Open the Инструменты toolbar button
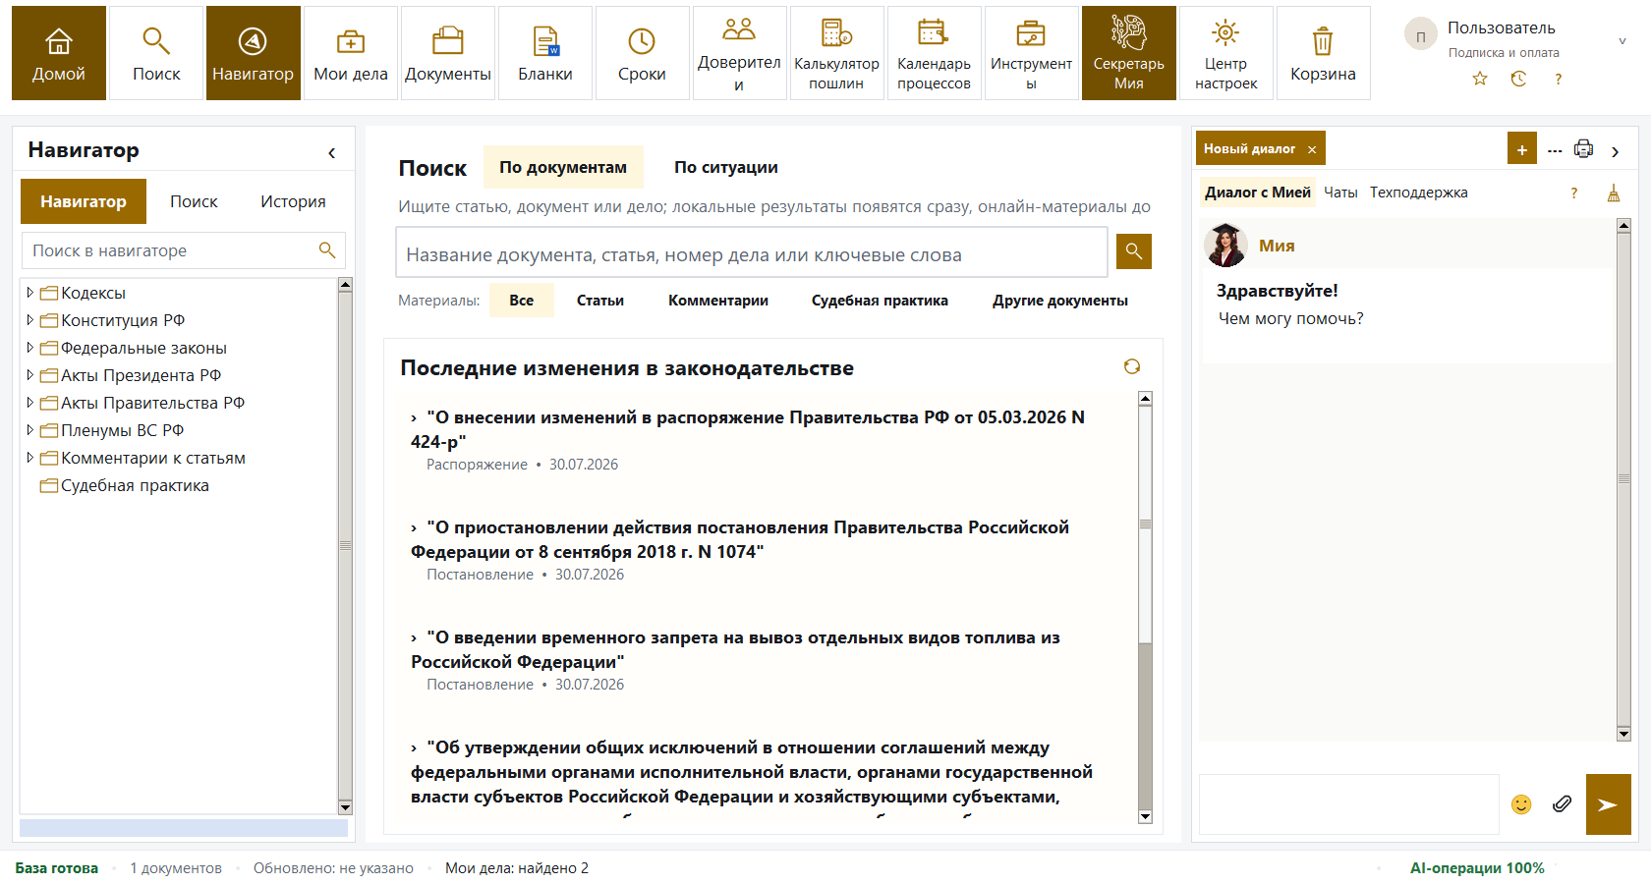1651x884 pixels. [1031, 53]
